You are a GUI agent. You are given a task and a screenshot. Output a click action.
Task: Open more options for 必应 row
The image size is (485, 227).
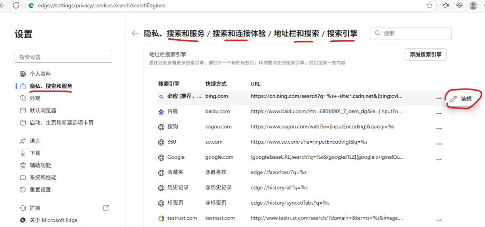tap(439, 98)
